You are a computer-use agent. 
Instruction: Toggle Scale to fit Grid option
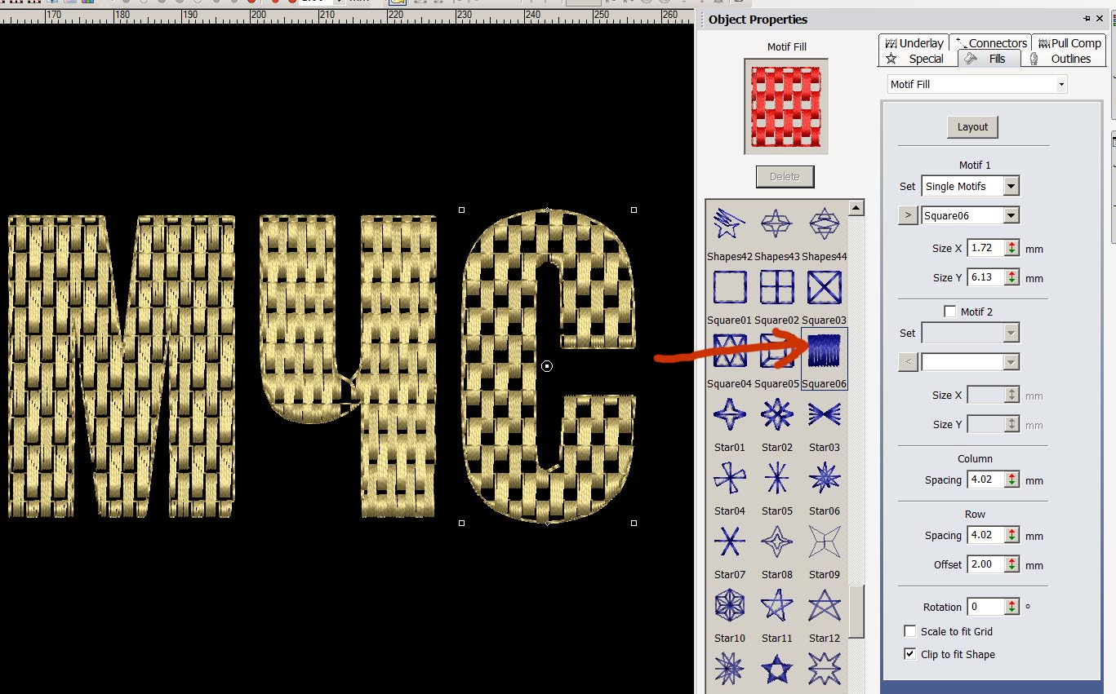(x=910, y=631)
